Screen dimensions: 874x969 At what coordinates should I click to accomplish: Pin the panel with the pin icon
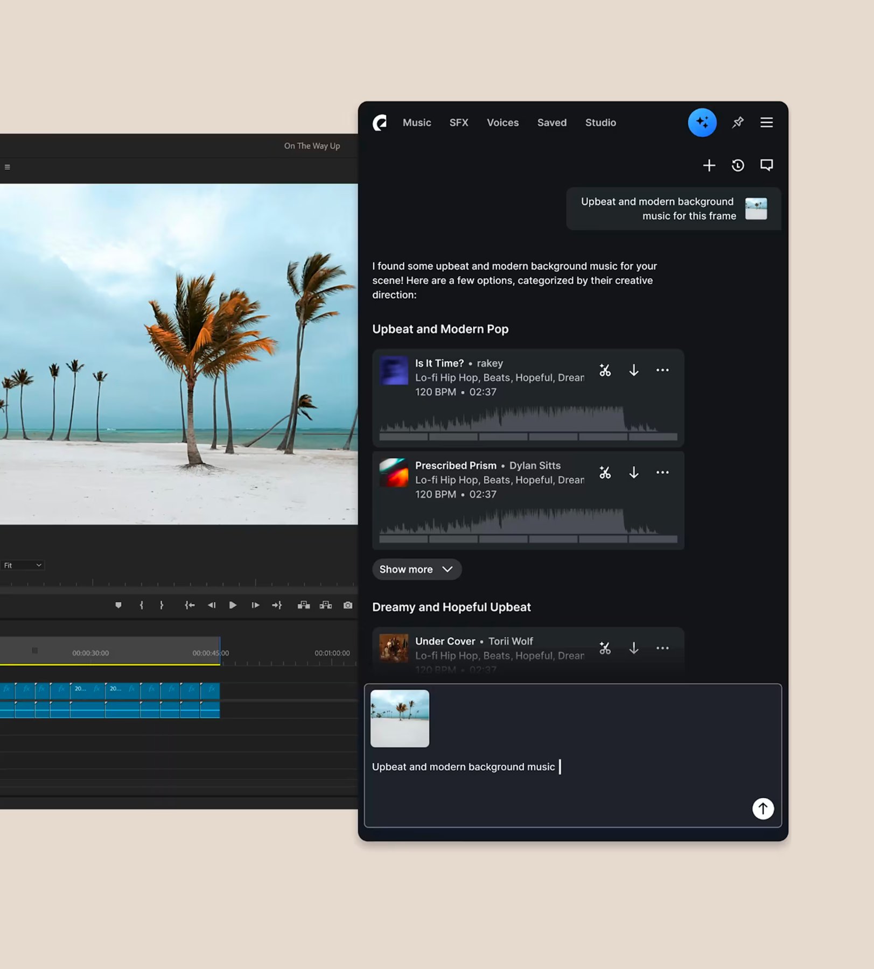[738, 123]
